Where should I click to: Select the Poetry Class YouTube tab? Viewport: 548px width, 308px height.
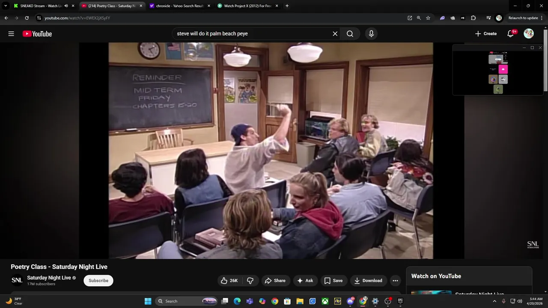112,6
